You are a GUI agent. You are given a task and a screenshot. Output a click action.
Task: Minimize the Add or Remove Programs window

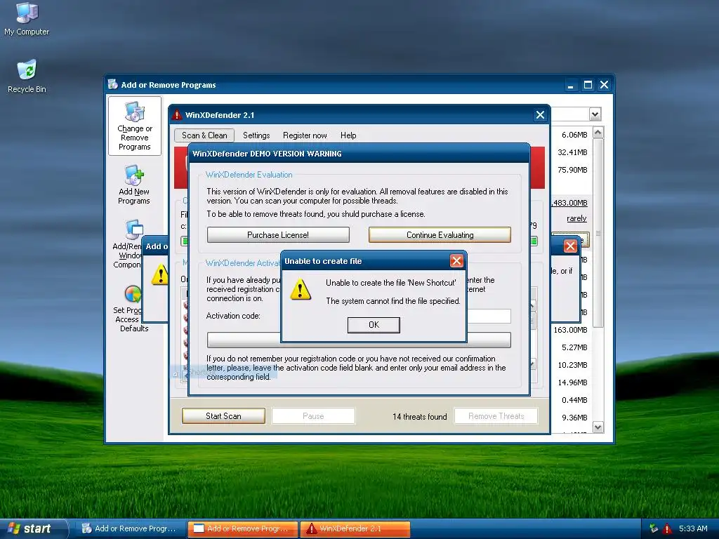[x=570, y=85]
